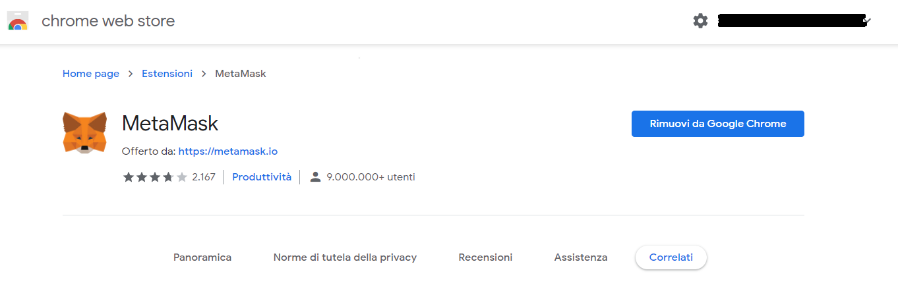The image size is (898, 295).
Task: Go to Home page breadcrumb
Action: [91, 74]
